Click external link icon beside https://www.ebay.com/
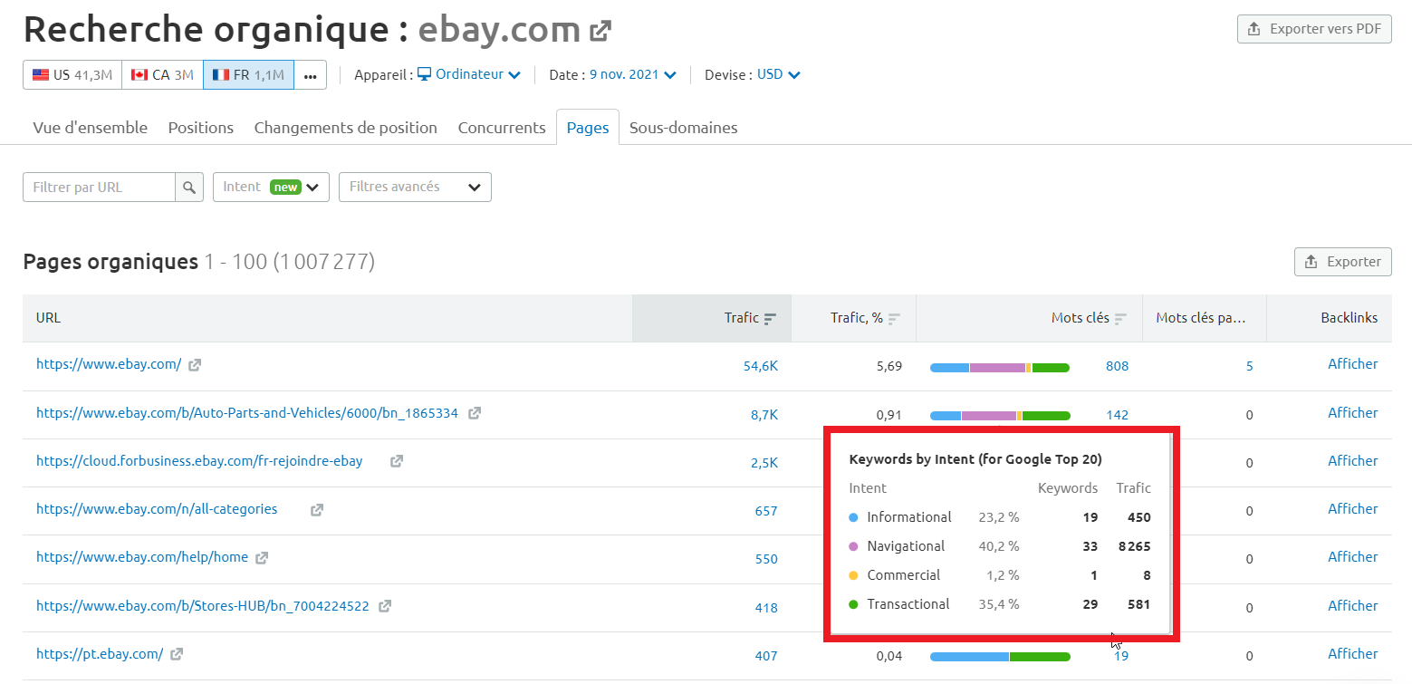 click(194, 364)
